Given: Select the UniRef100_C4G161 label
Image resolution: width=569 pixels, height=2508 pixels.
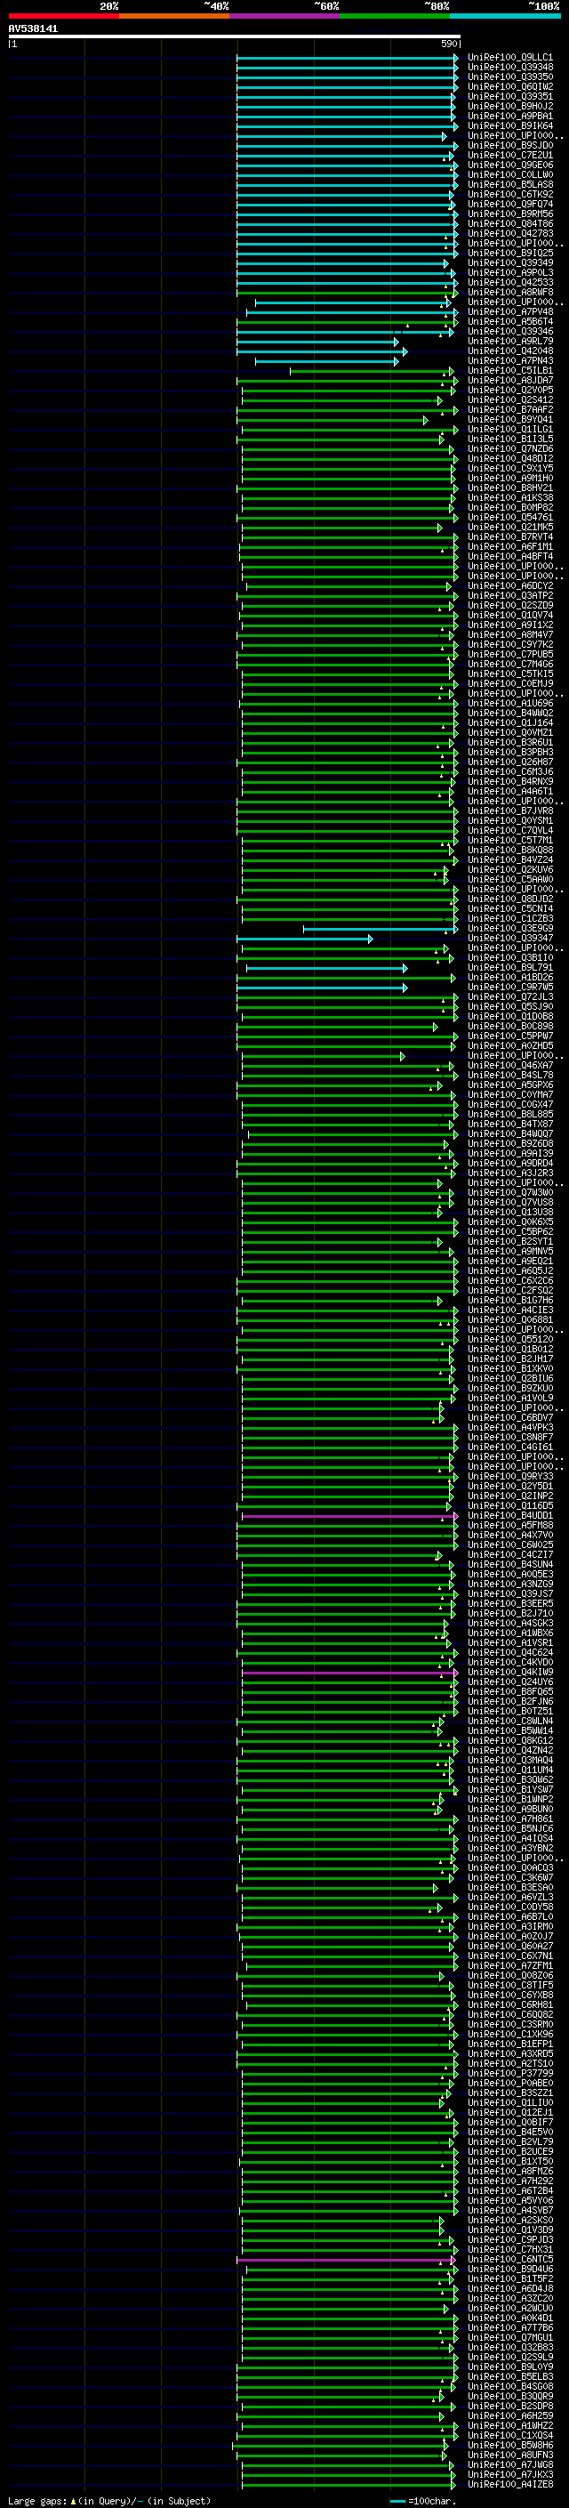Looking at the screenshot, I should pyautogui.click(x=509, y=1447).
